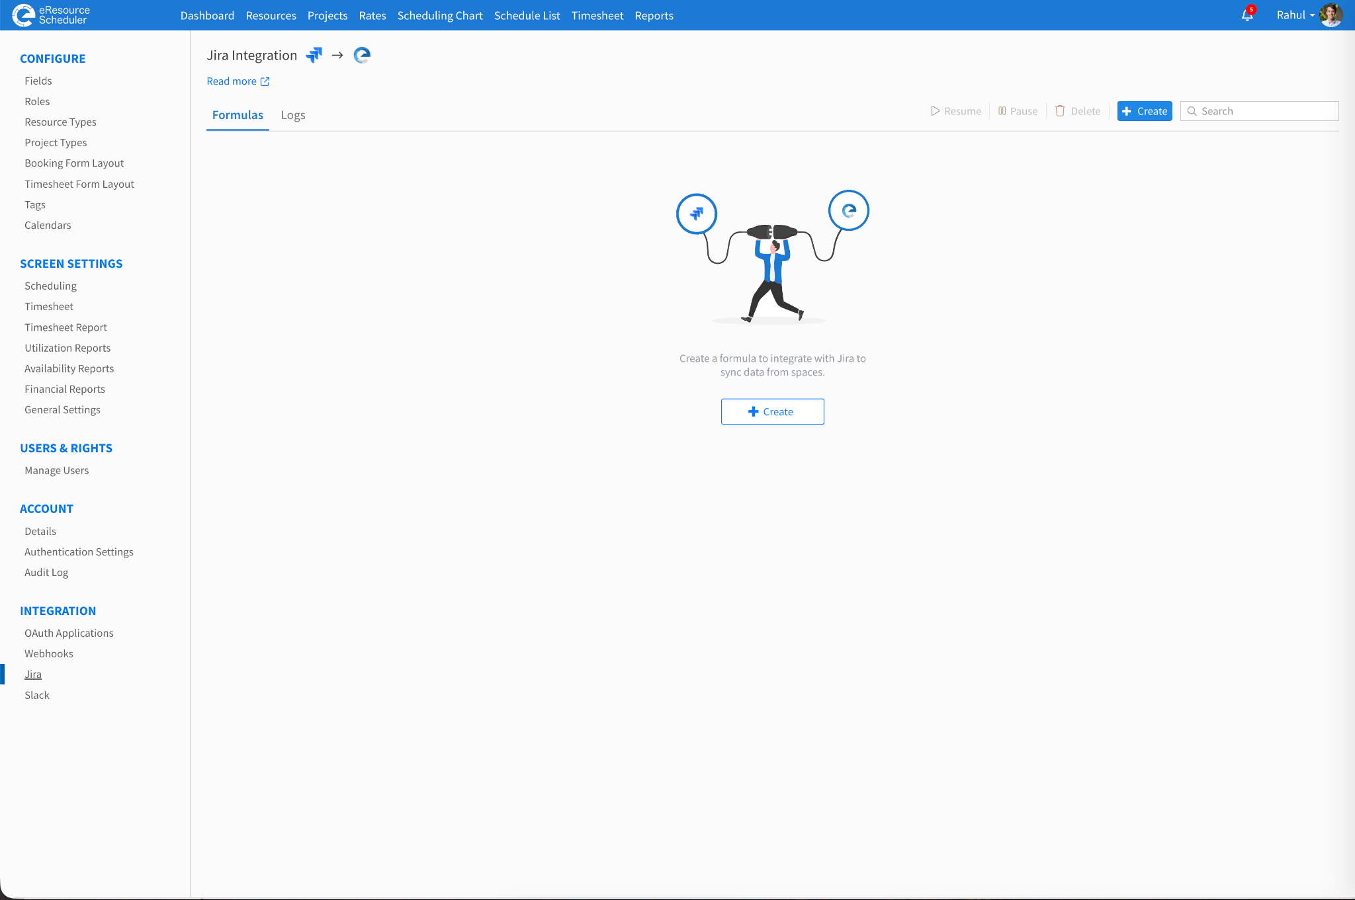The width and height of the screenshot is (1355, 900).
Task: Open the Reports menu
Action: [x=654, y=15]
